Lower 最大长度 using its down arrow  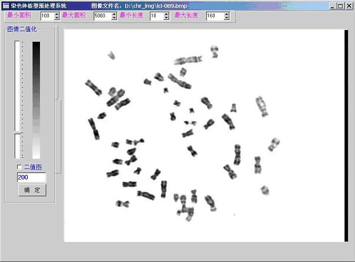pyautogui.click(x=226, y=18)
